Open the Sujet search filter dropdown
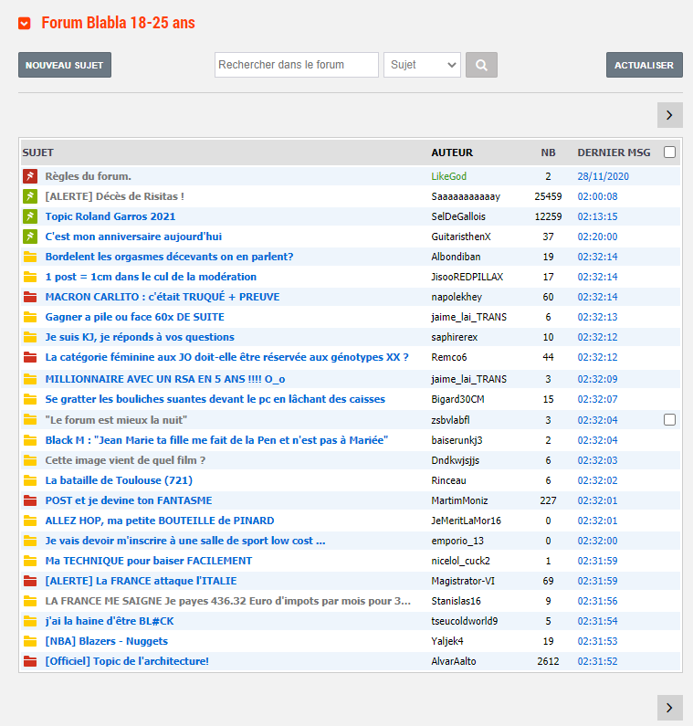The height and width of the screenshot is (726, 693). point(422,65)
